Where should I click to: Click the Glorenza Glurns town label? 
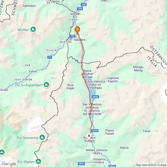(99, 161)
